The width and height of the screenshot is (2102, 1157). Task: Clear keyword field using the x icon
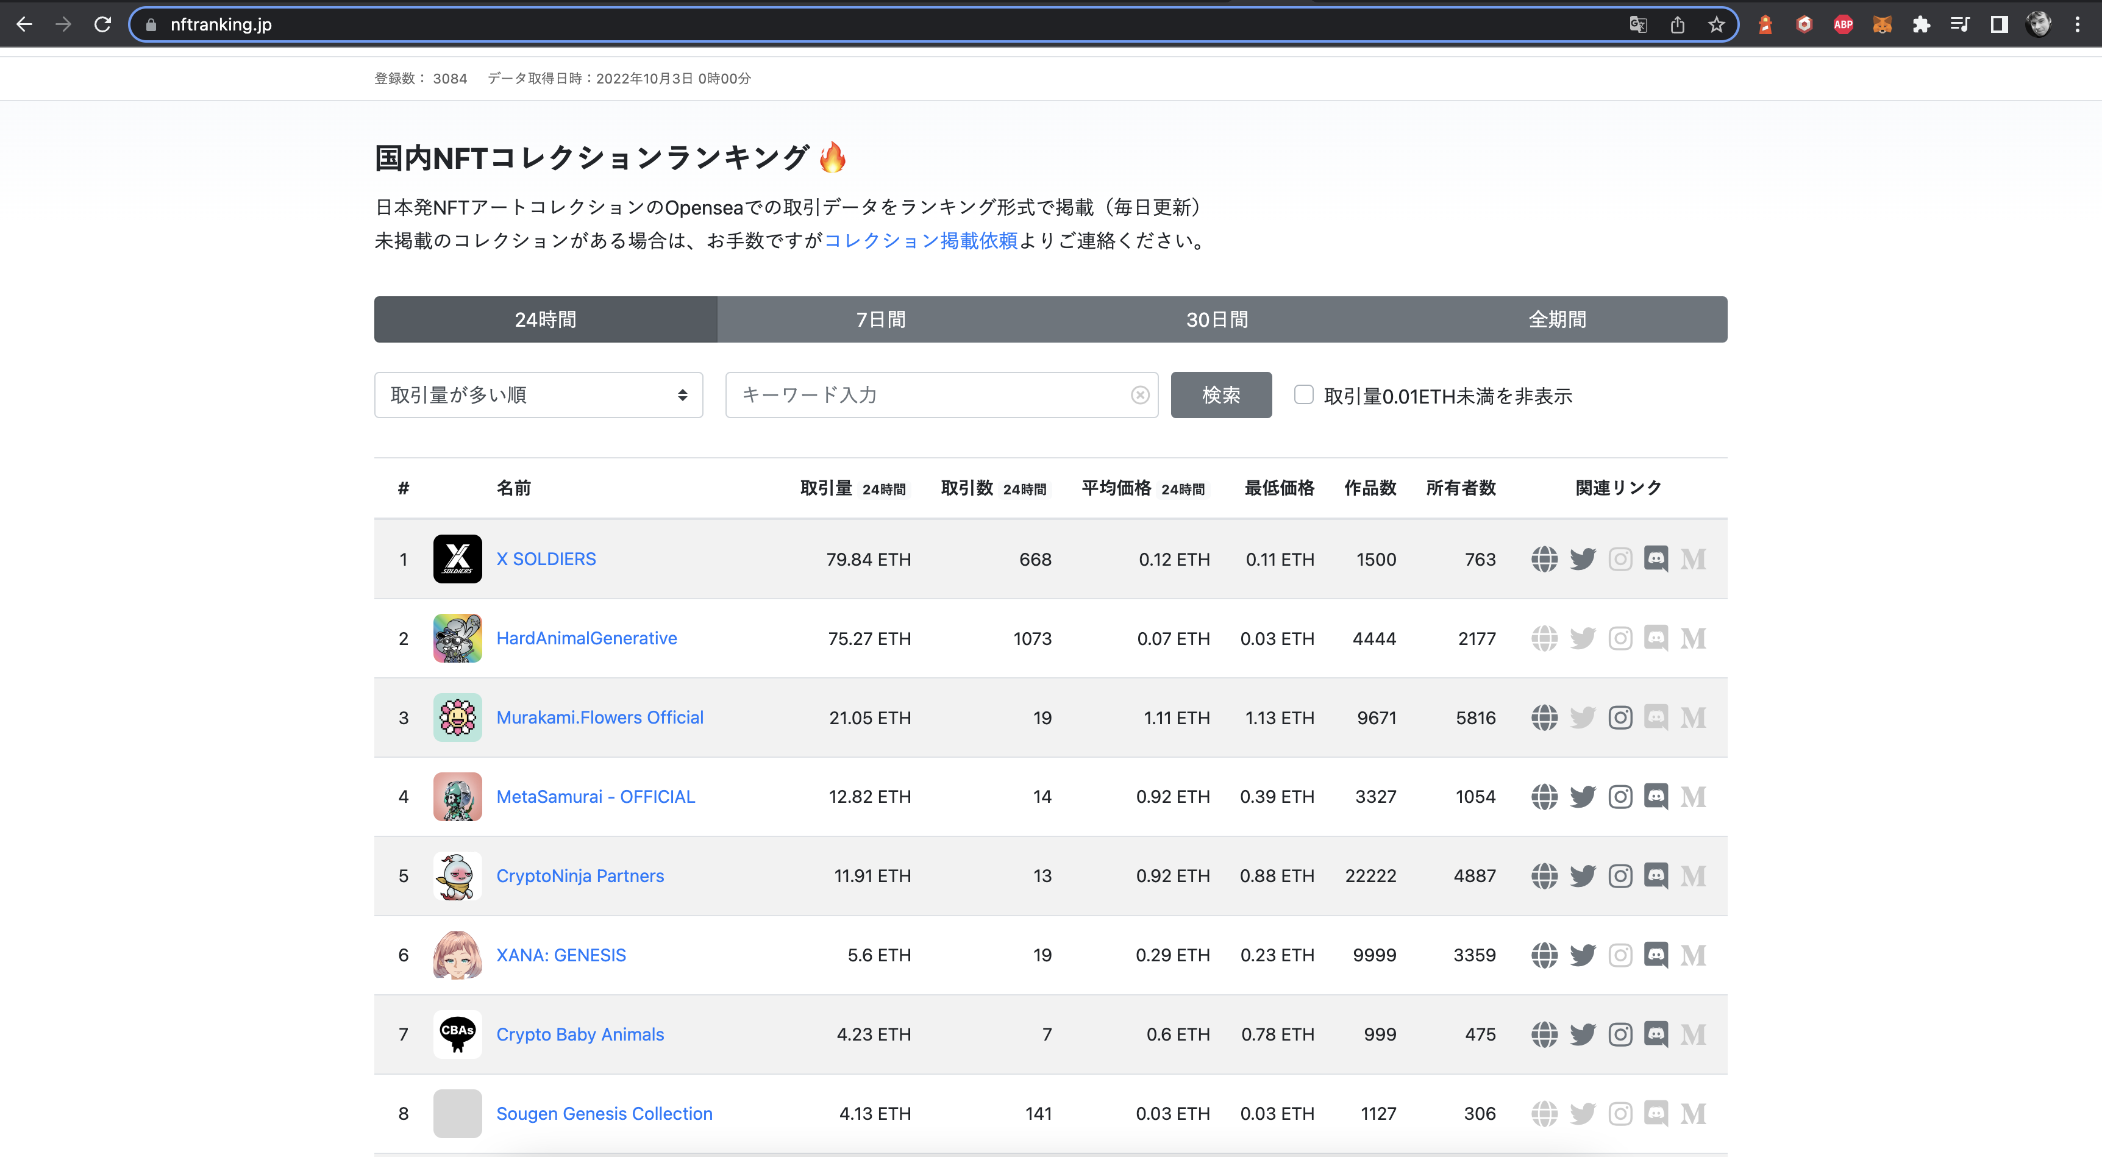click(1139, 395)
